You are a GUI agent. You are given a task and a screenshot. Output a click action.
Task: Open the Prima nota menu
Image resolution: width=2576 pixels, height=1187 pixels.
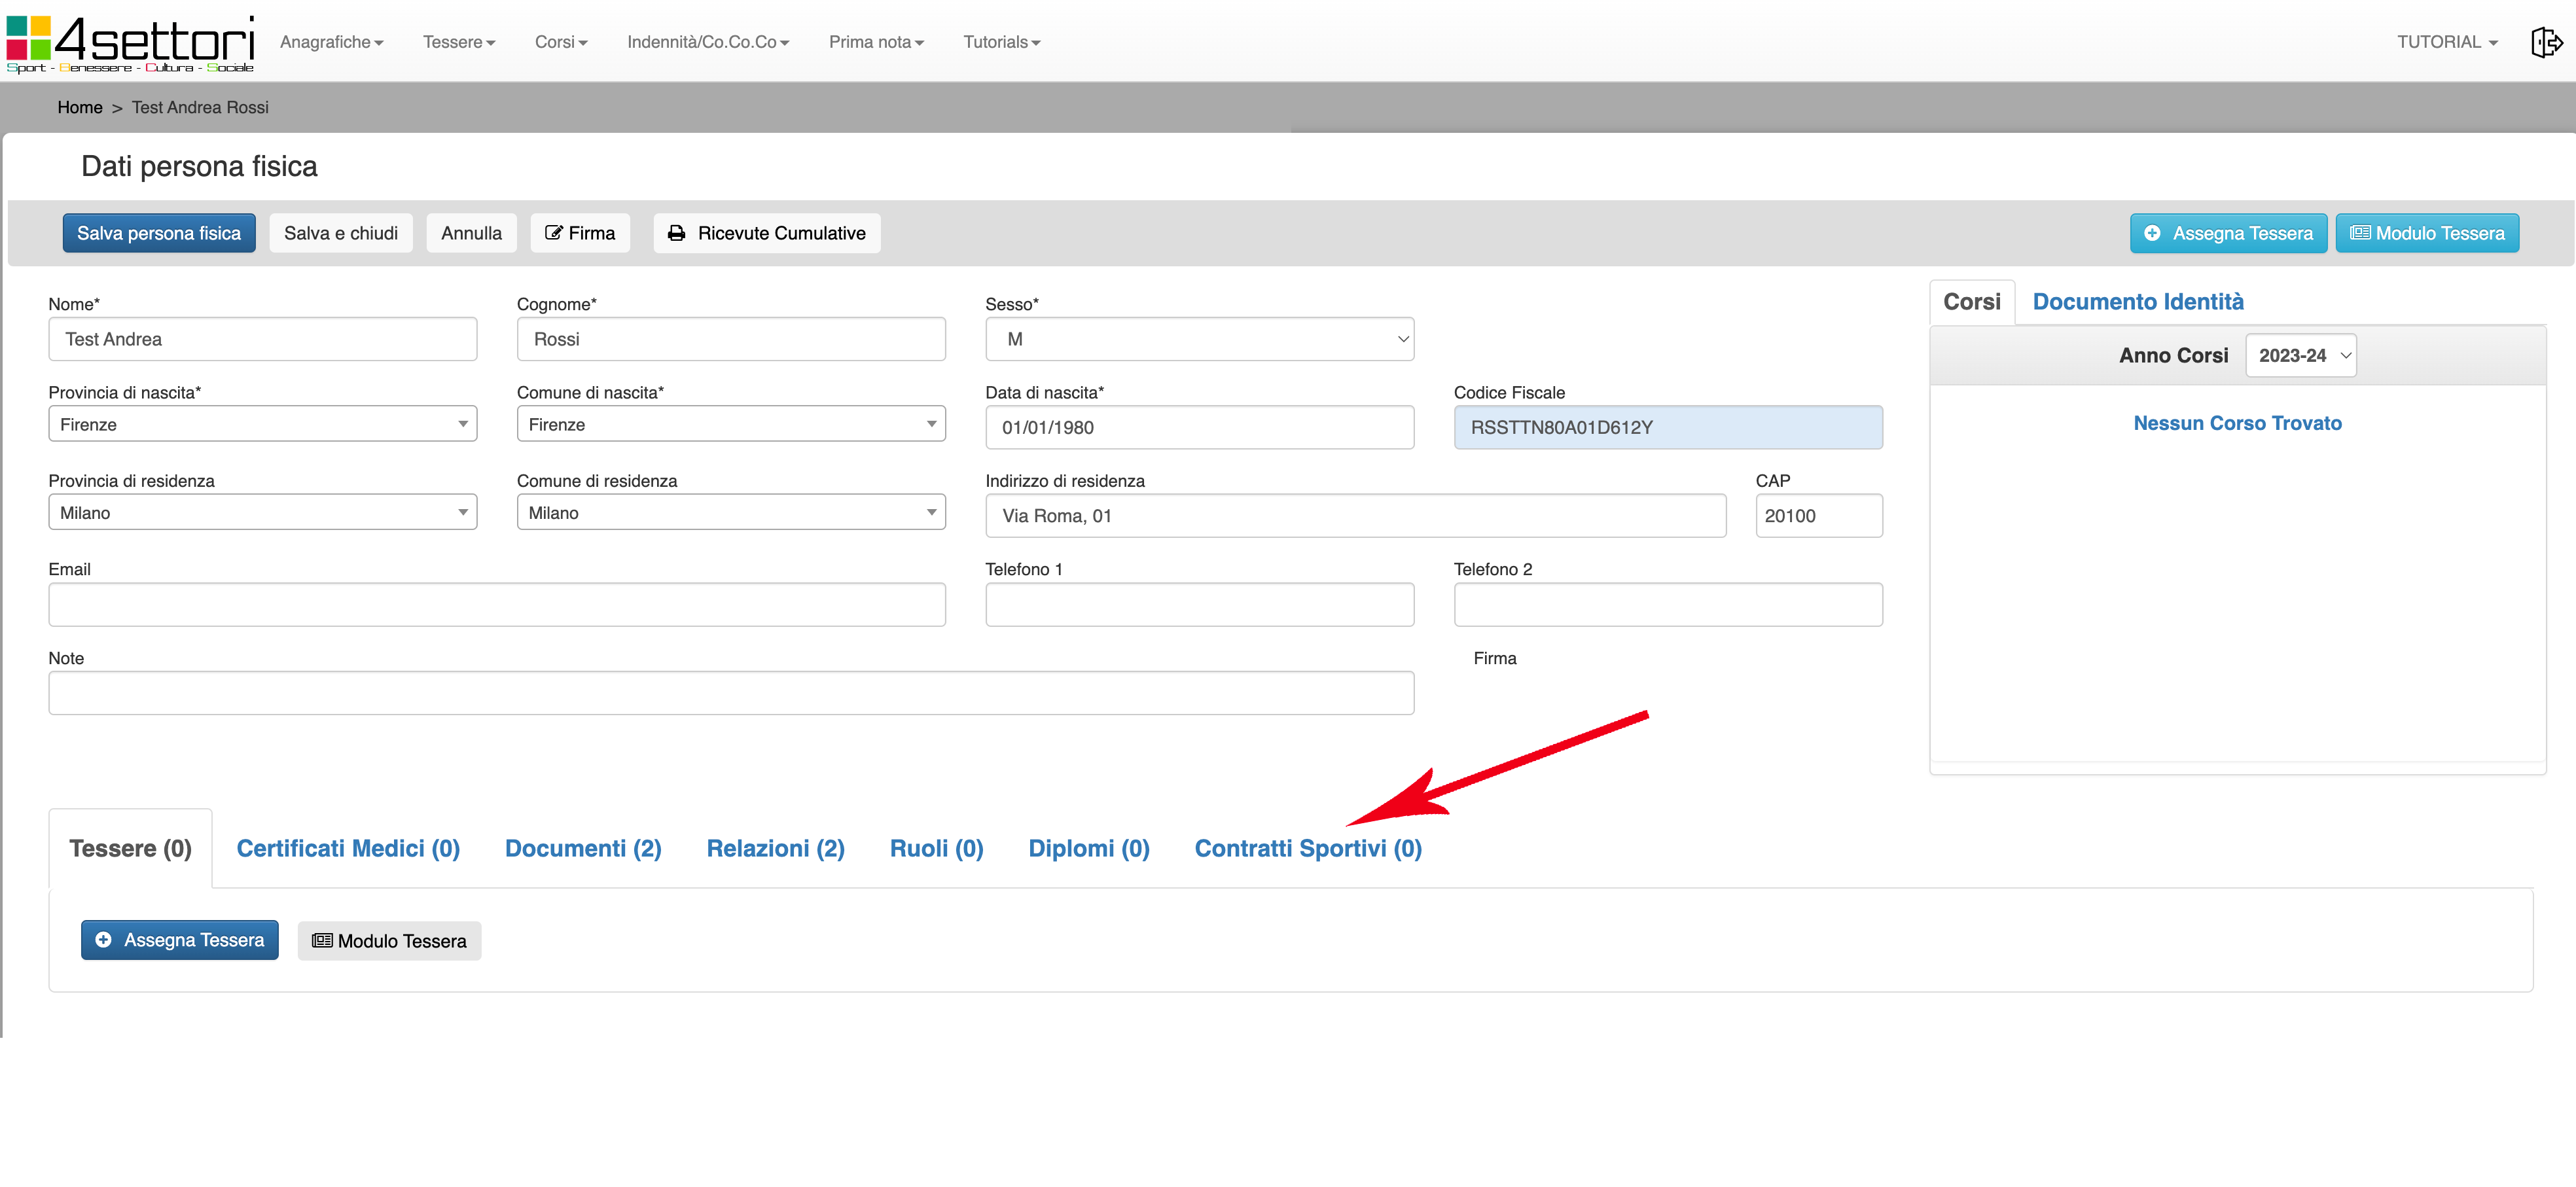[875, 42]
